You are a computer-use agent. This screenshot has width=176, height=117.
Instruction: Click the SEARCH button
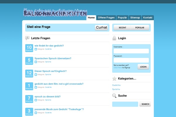click(145, 104)
